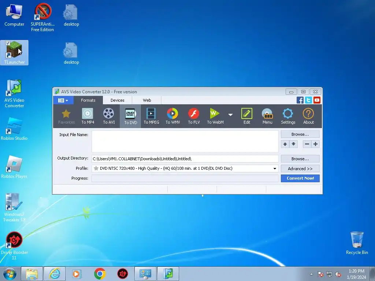Select the AVS Video Converter desktop shortcut
Screen dimensions: 375x281
tap(14, 94)
